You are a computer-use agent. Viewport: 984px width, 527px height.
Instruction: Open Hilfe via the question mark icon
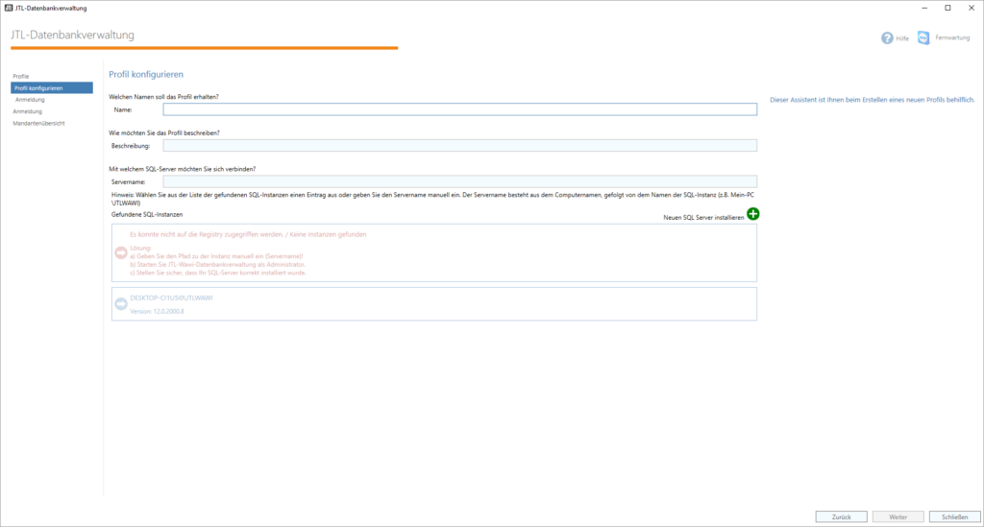[x=887, y=38]
